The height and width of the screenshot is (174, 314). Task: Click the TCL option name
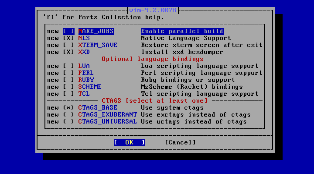point(84,94)
